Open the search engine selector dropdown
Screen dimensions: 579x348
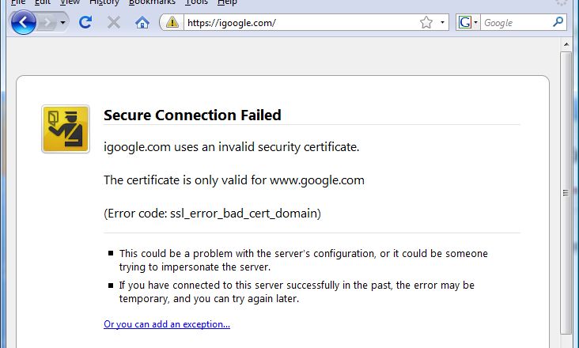(467, 22)
